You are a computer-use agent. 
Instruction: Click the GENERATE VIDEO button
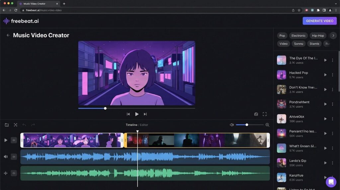pos(320,21)
